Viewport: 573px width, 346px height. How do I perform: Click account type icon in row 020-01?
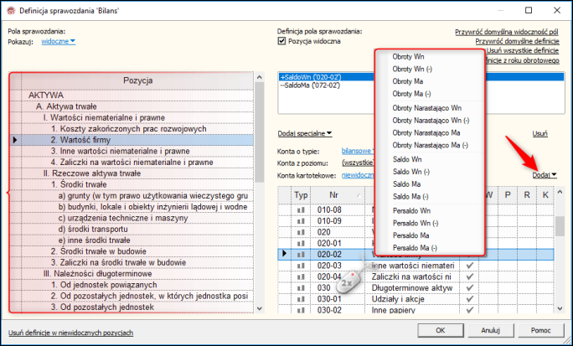click(x=301, y=243)
